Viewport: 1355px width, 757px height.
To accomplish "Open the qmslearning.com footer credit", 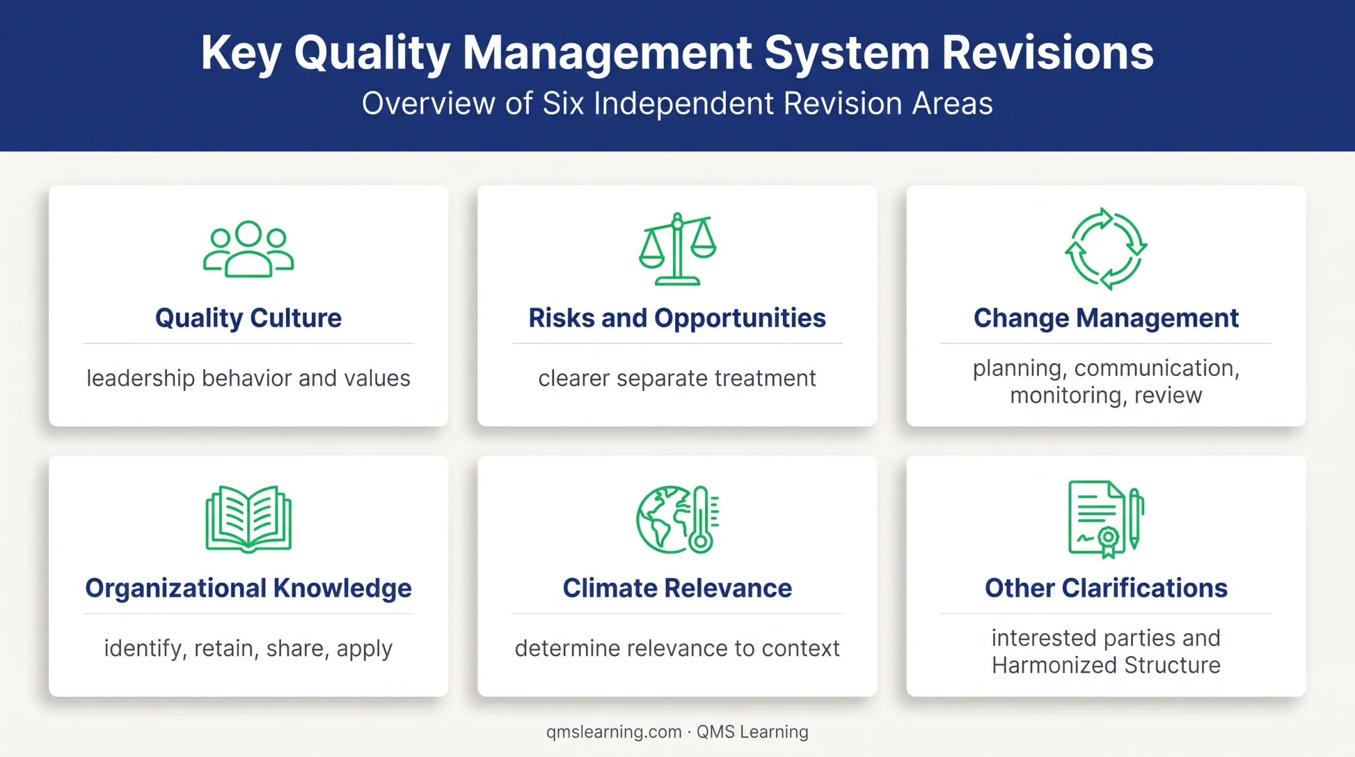I will 677,732.
